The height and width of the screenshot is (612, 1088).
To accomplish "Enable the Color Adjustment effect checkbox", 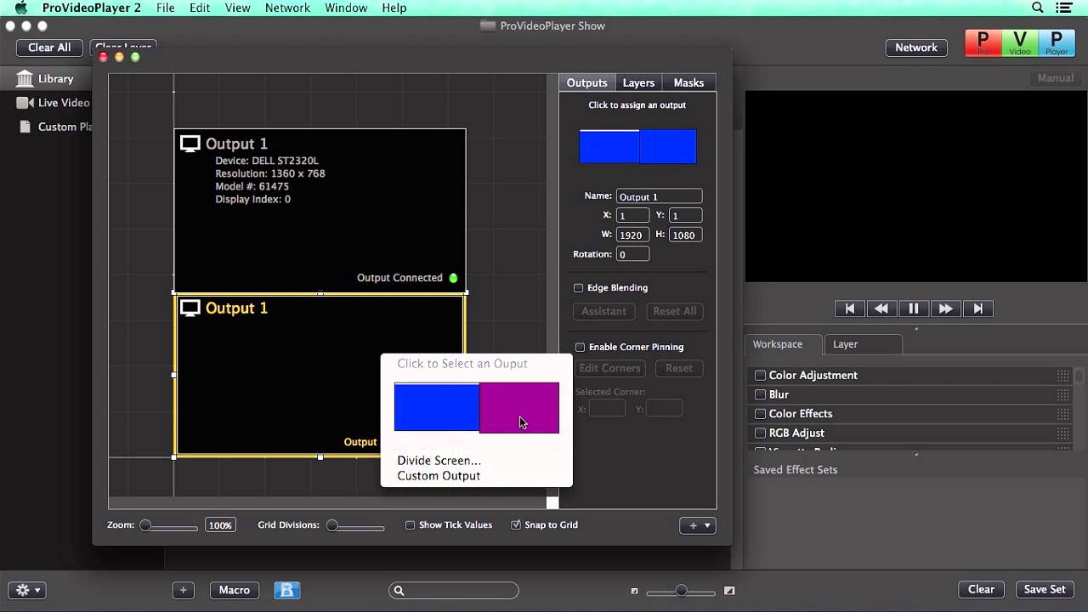I will click(761, 376).
